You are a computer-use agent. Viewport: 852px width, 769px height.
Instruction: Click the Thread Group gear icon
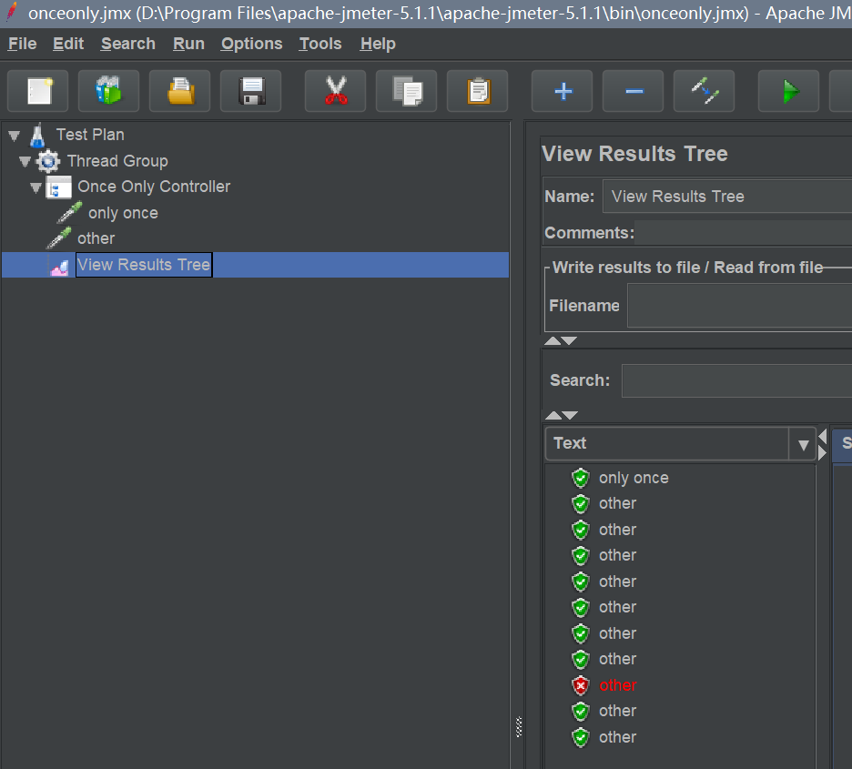[x=48, y=161]
